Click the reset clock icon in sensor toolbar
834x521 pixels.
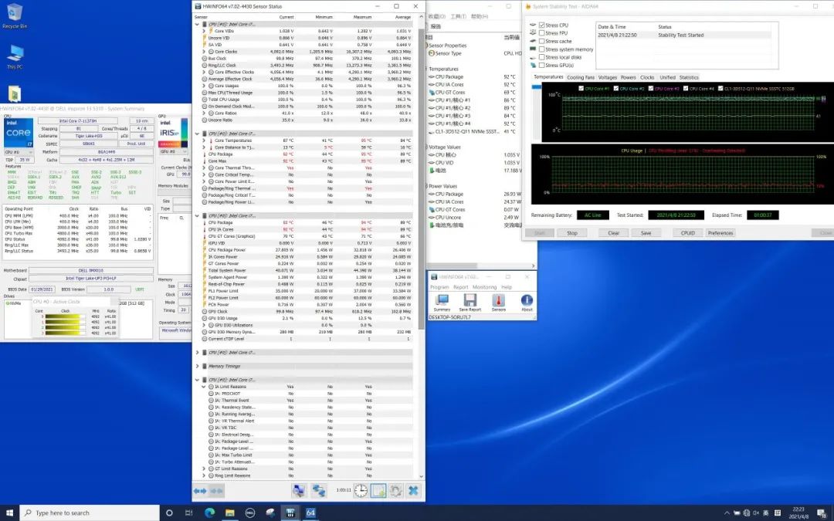coord(361,490)
